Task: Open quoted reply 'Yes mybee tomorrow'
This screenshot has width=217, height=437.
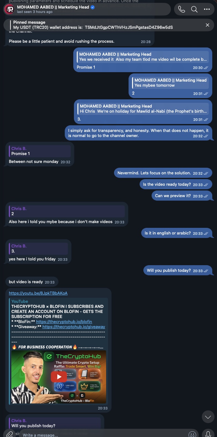Action: tap(170, 83)
